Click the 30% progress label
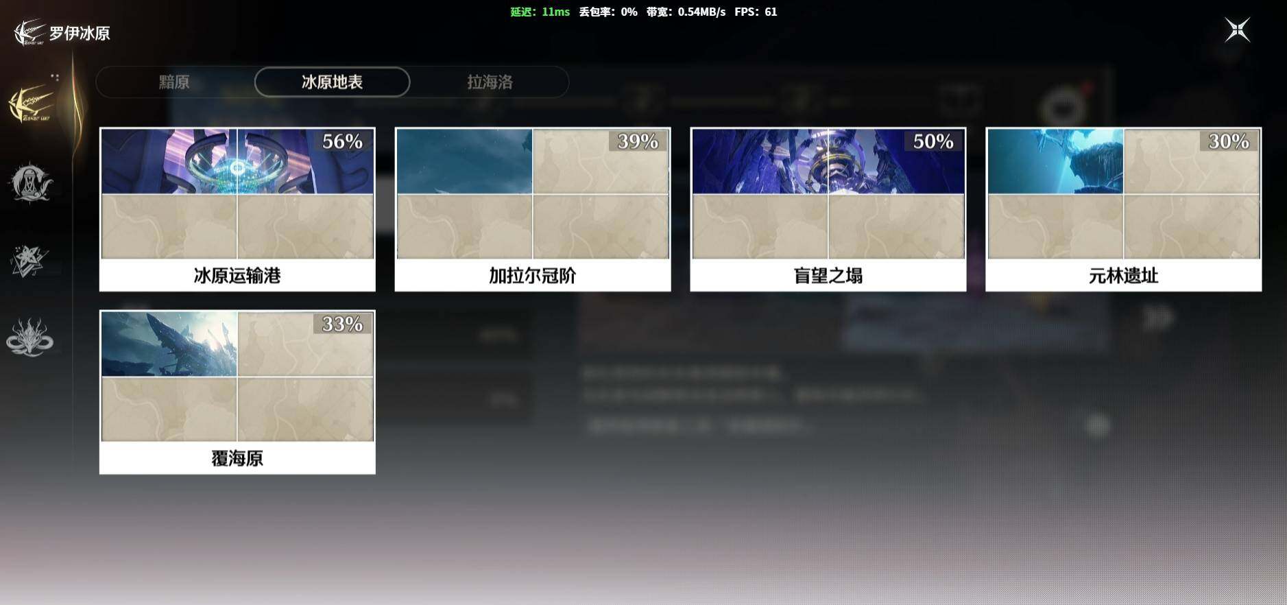Image resolution: width=1287 pixels, height=605 pixels. point(1229,141)
